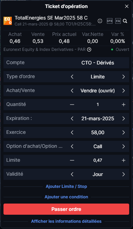Go to previous Achat/Vente option
This screenshot has height=229, width=133.
(72, 91)
